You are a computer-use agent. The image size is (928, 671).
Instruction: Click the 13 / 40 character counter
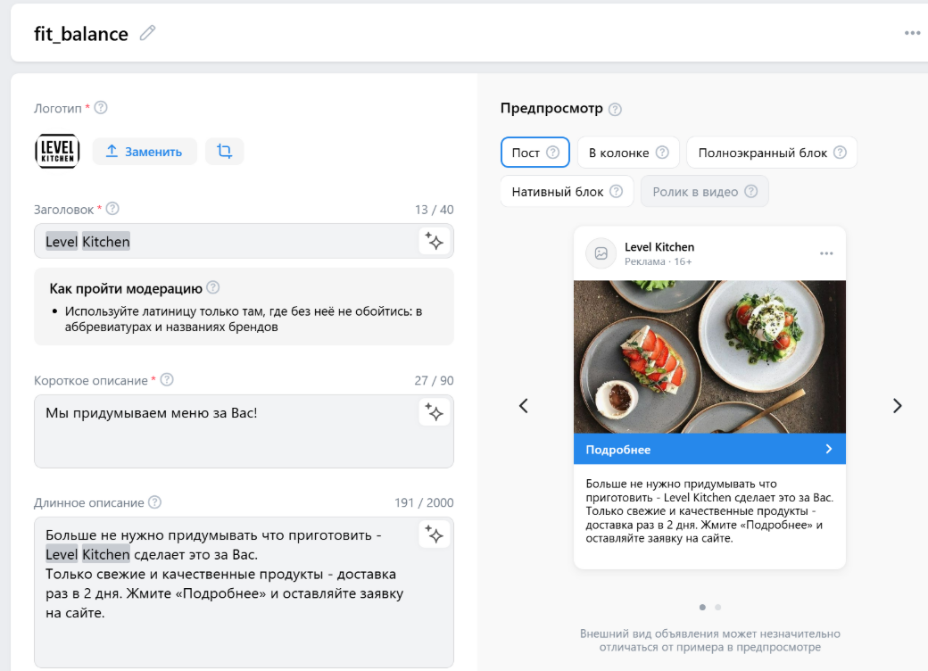(x=434, y=210)
